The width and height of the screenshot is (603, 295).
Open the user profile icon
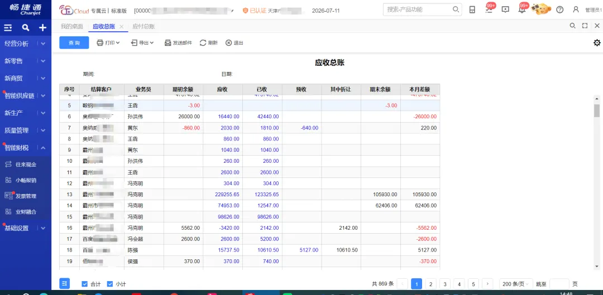click(576, 9)
